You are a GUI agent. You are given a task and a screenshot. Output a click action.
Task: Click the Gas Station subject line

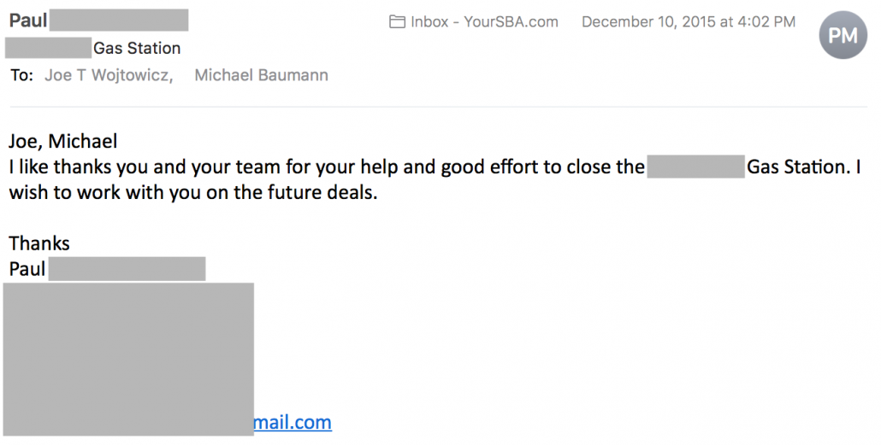[x=137, y=49]
